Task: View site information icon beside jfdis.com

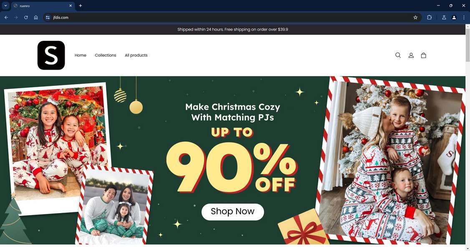Action: coord(48,18)
